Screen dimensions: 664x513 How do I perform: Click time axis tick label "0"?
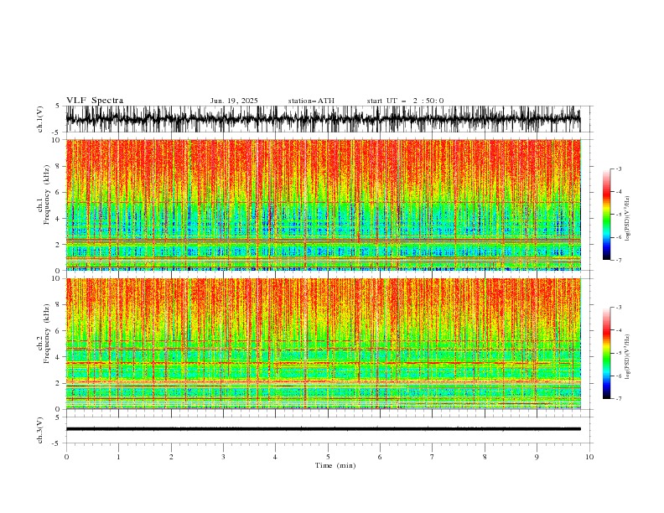point(66,457)
